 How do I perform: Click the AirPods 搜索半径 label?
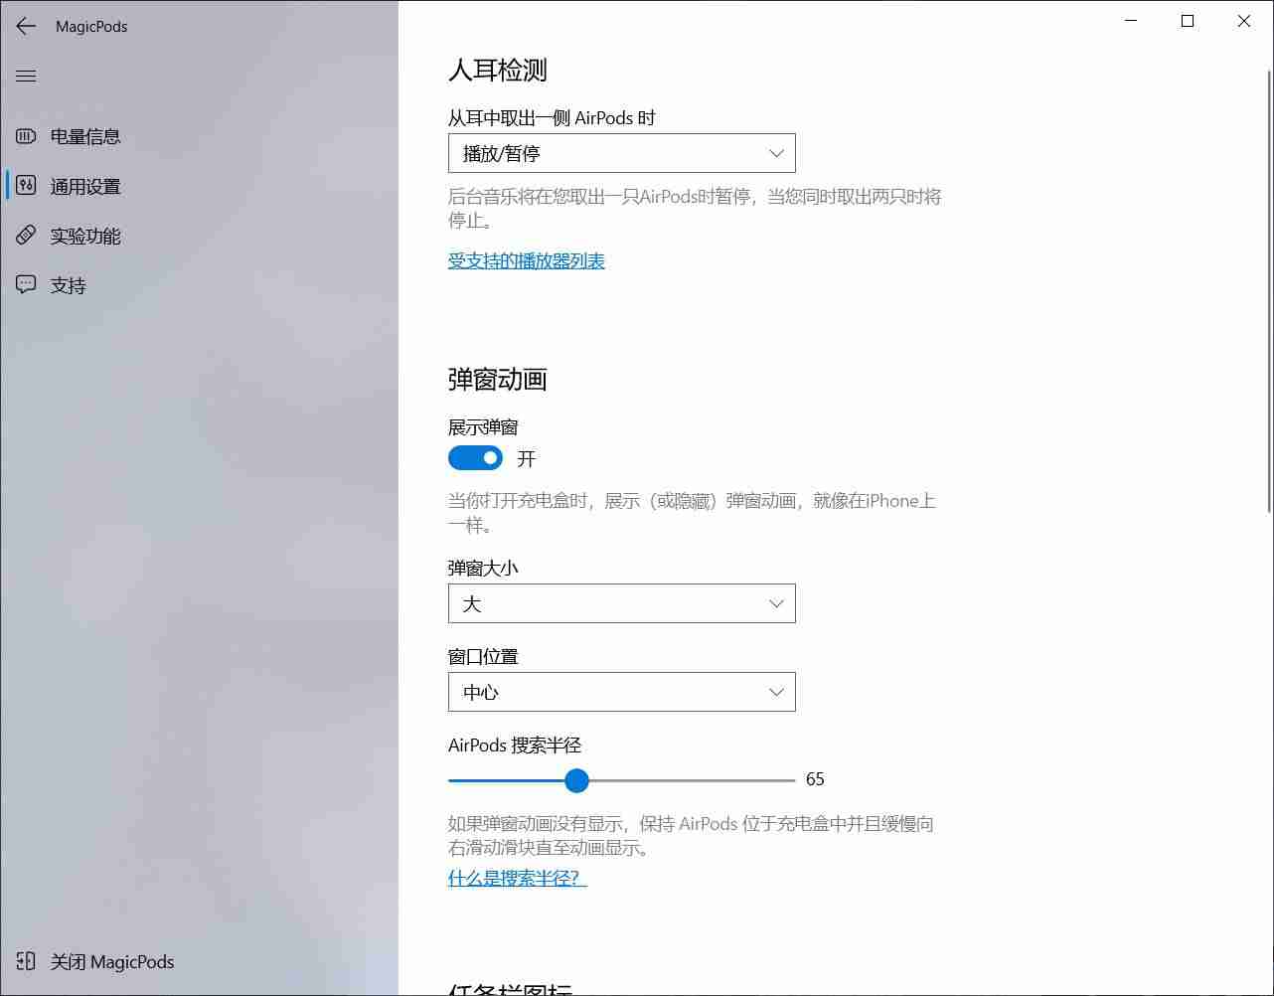pyautogui.click(x=515, y=746)
